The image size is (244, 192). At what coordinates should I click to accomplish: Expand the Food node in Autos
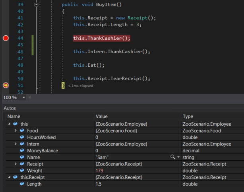click(x=15, y=131)
